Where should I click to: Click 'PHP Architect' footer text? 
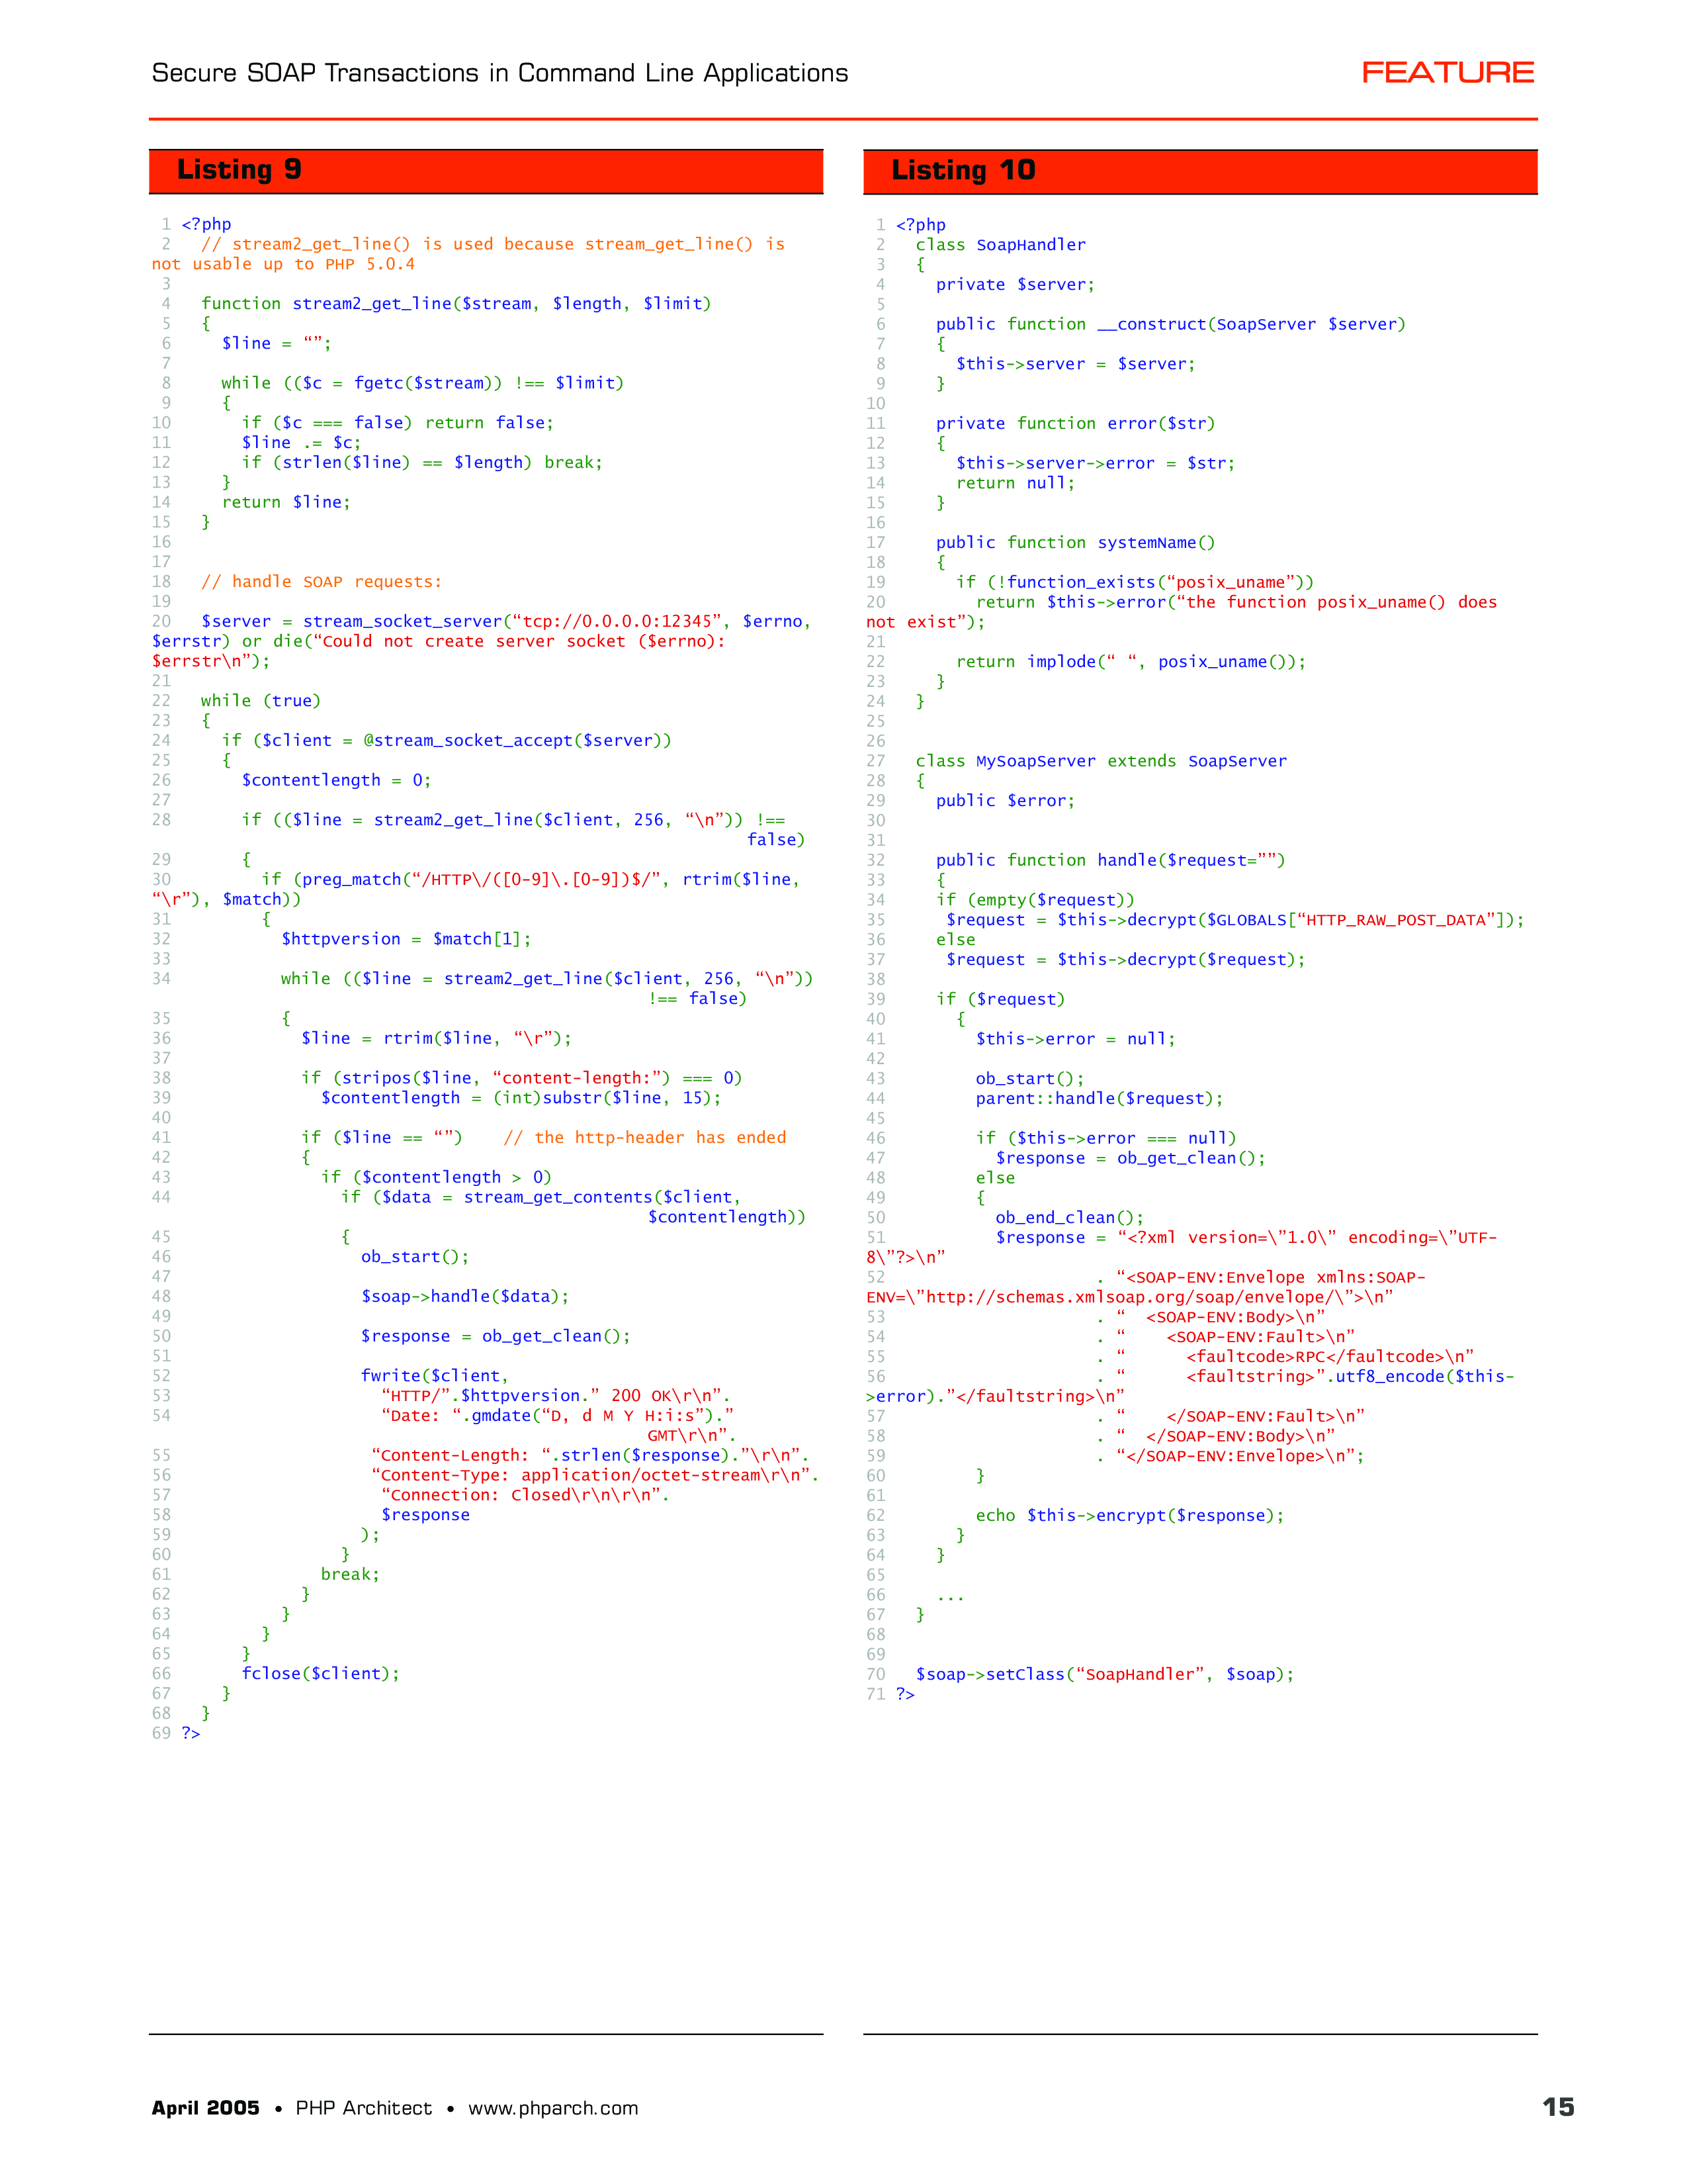(x=364, y=2108)
